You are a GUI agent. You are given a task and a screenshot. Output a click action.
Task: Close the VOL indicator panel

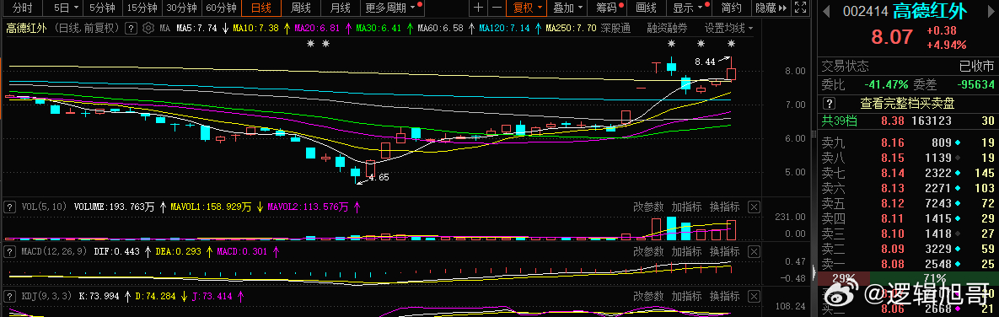pyautogui.click(x=753, y=207)
